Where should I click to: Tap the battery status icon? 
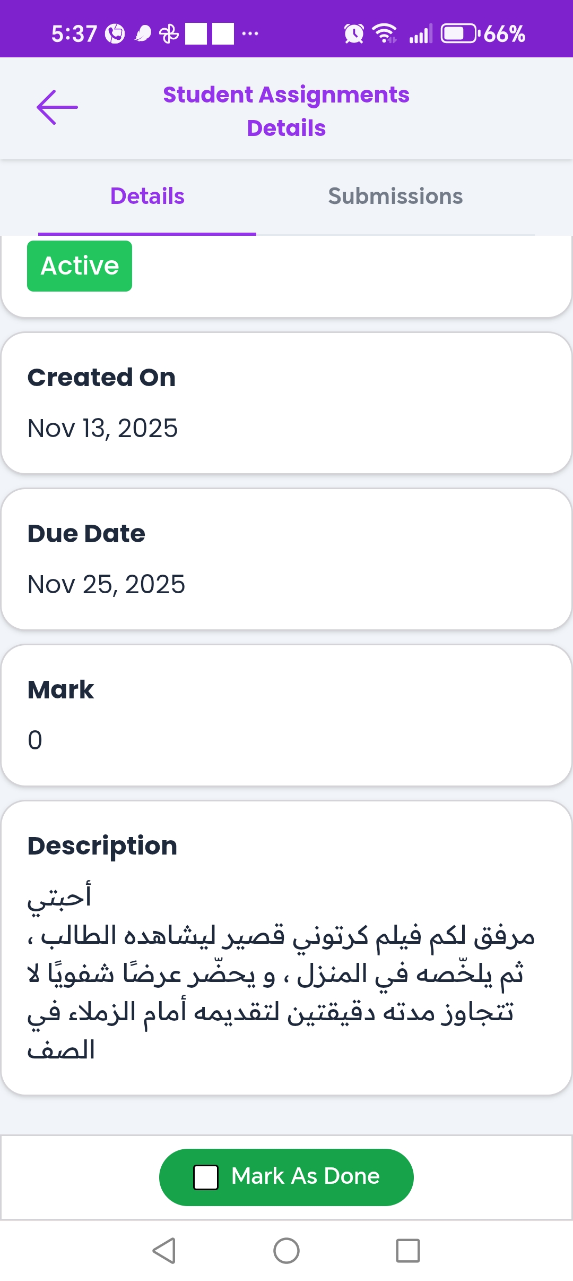point(459,34)
